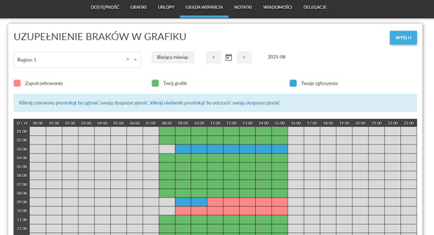Click the blue Twoje zgłoszenia legend swatch

293,84
